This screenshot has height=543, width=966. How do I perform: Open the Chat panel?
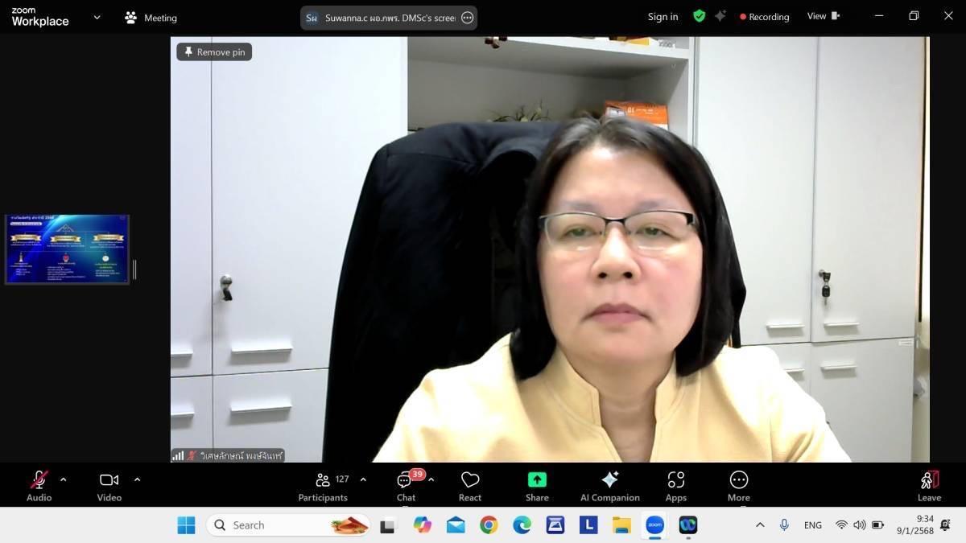pyautogui.click(x=406, y=486)
